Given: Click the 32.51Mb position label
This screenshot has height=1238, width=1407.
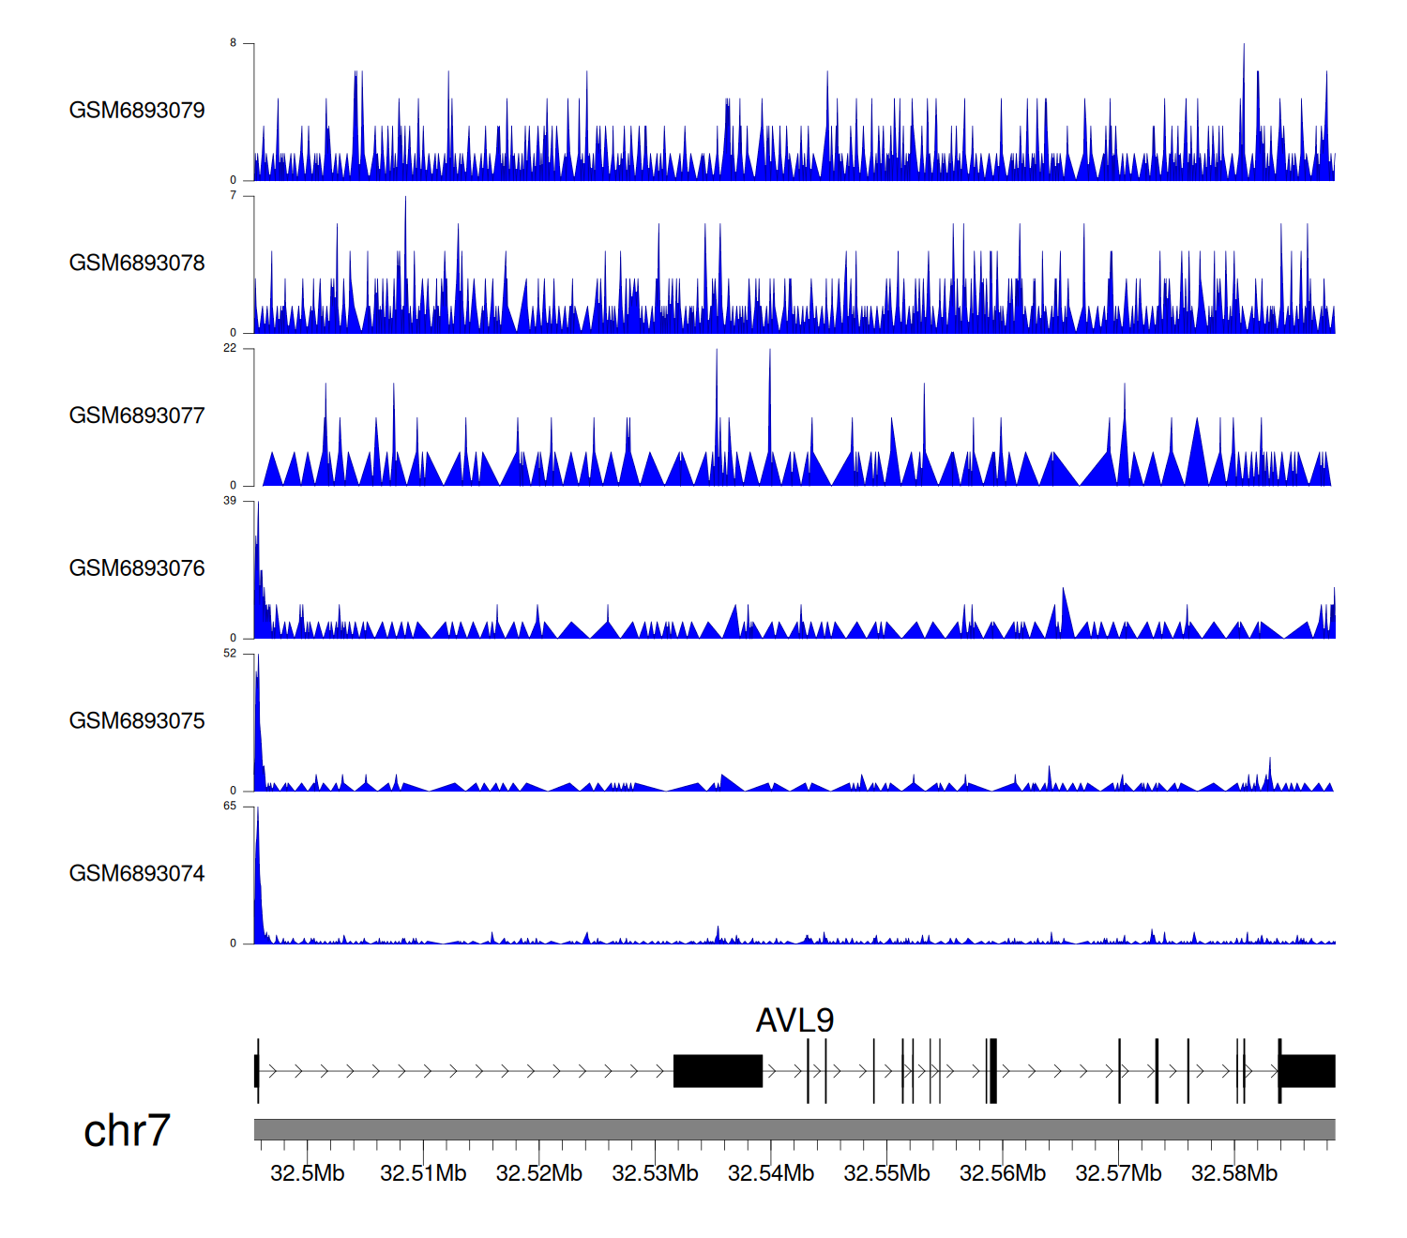Looking at the screenshot, I should [x=423, y=1174].
